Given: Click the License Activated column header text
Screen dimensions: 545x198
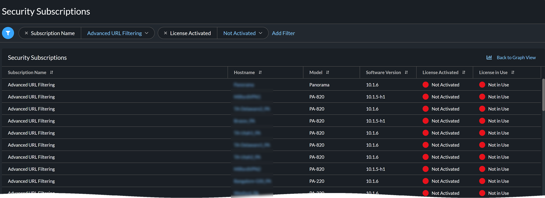Looking at the screenshot, I should 440,73.
